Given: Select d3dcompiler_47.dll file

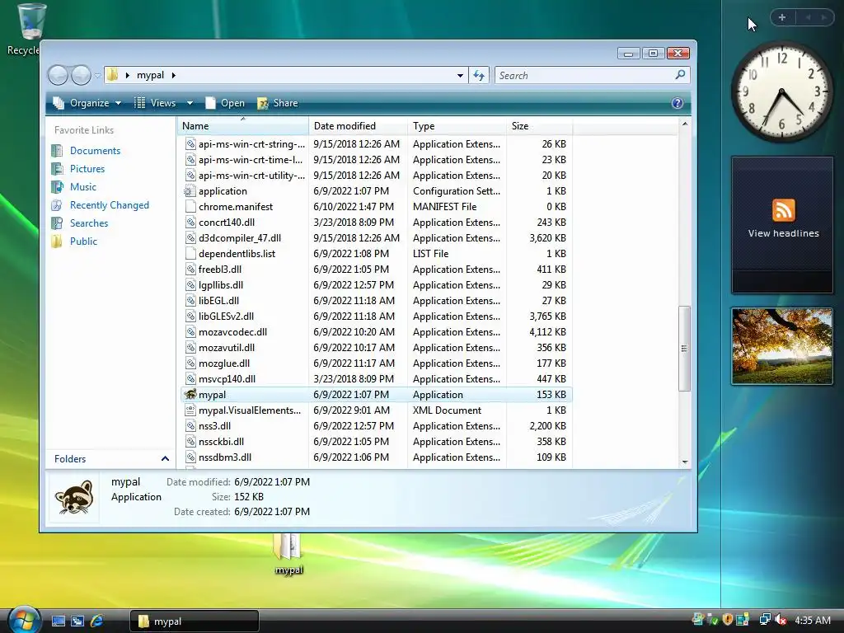Looking at the screenshot, I should [x=240, y=238].
